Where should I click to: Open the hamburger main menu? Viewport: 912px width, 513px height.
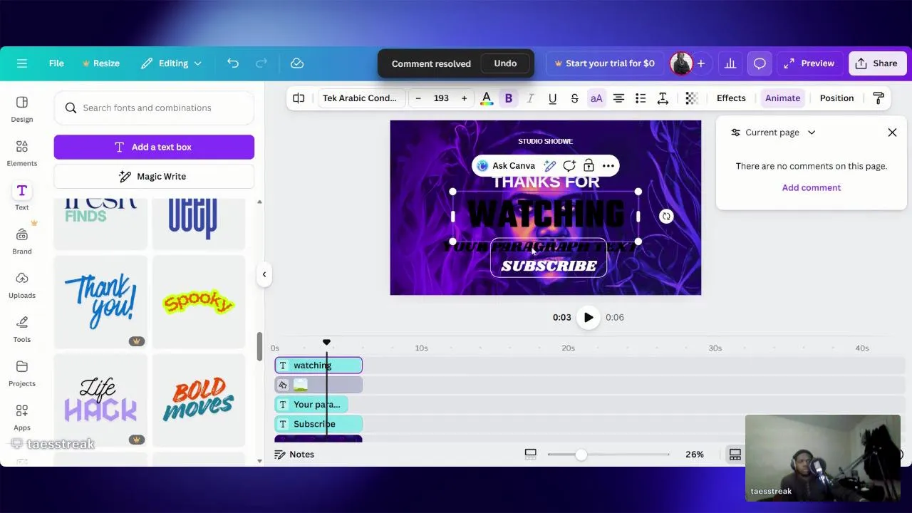22,63
